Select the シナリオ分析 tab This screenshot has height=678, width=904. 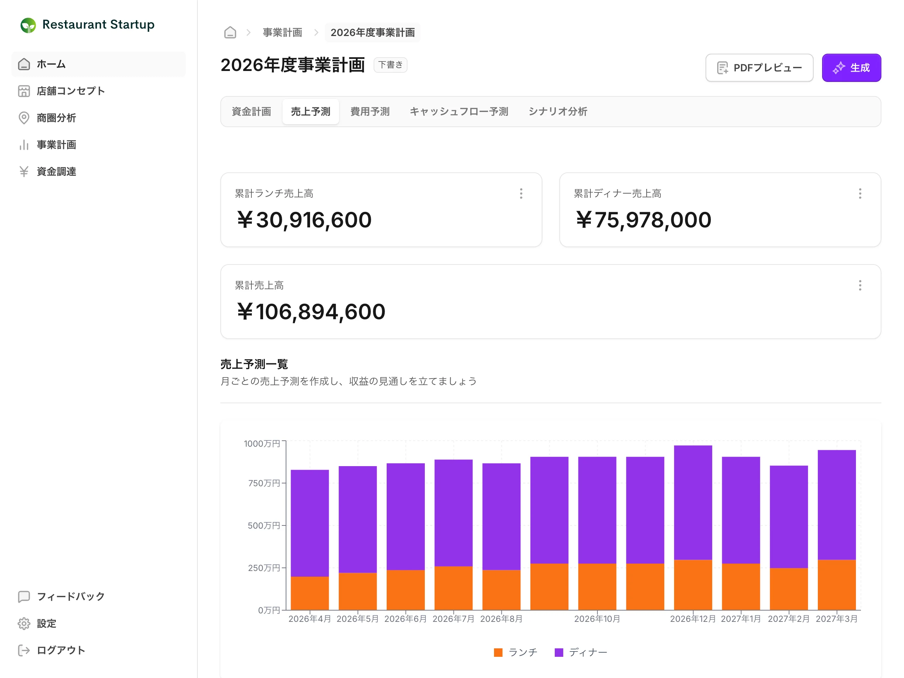[x=558, y=112]
